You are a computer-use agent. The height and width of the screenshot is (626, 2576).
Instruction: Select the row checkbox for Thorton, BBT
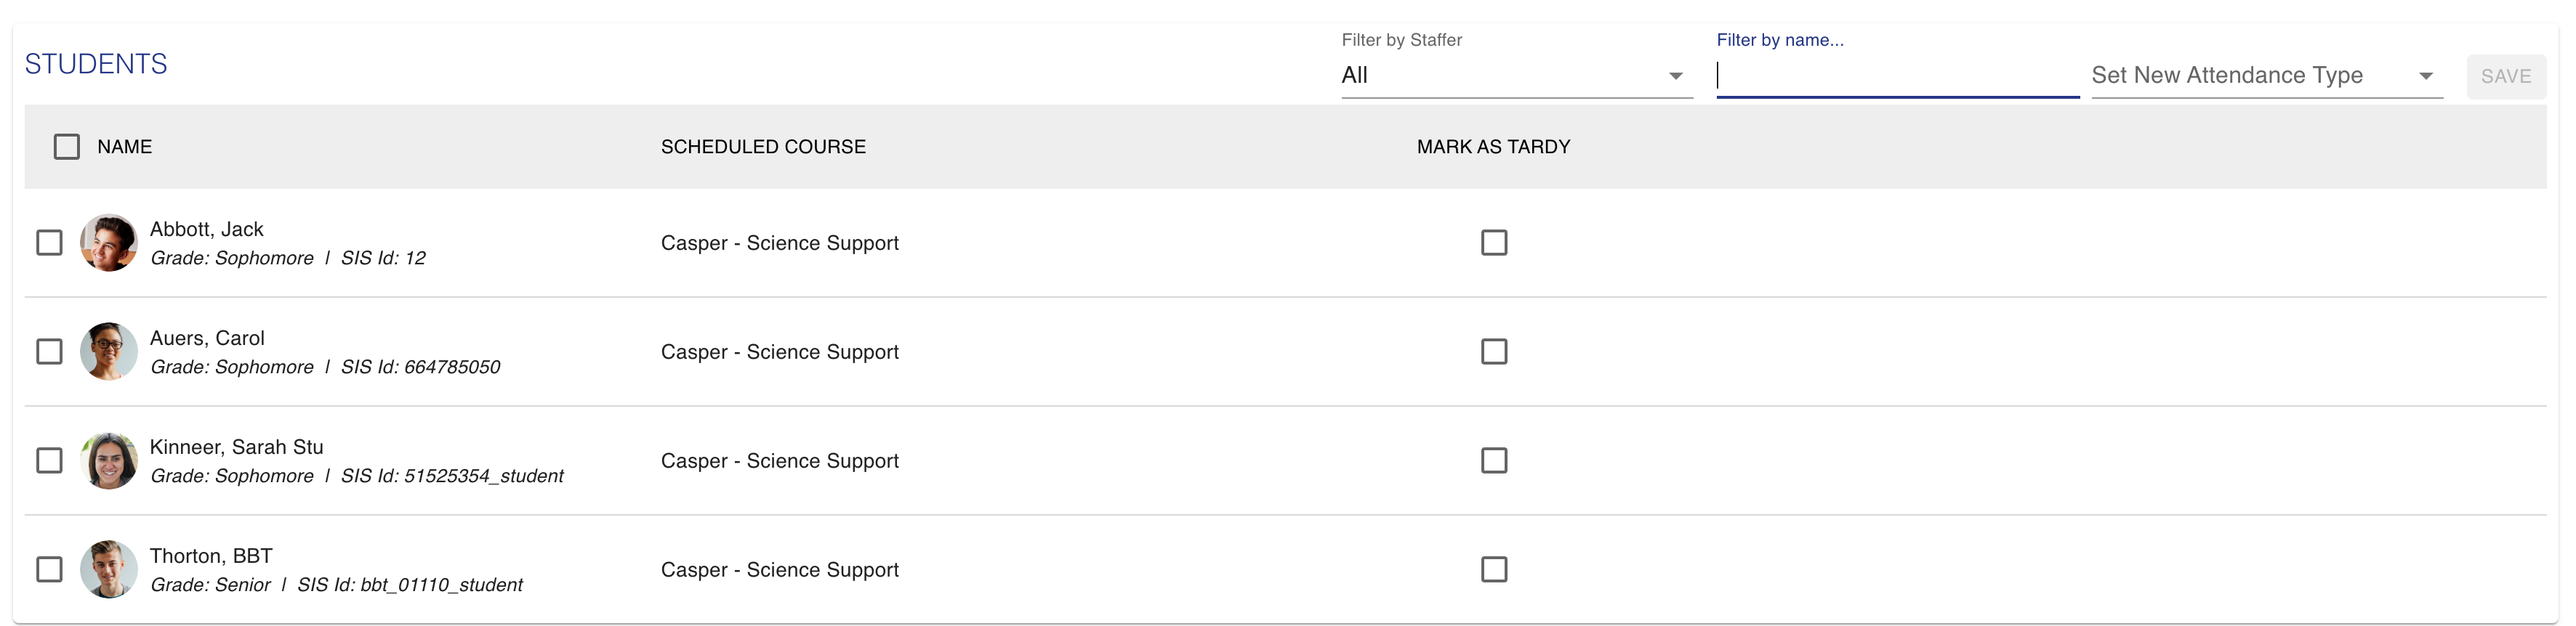click(49, 569)
